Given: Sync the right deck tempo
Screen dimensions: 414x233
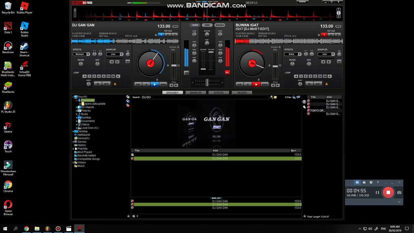Looking at the screenshot, I should pyautogui.click(x=265, y=84).
